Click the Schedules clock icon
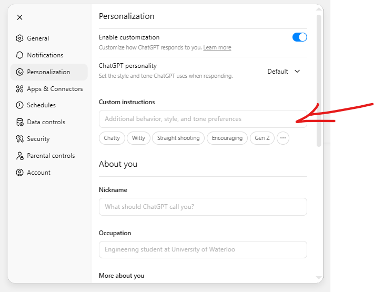The image size is (374, 292). 20,105
